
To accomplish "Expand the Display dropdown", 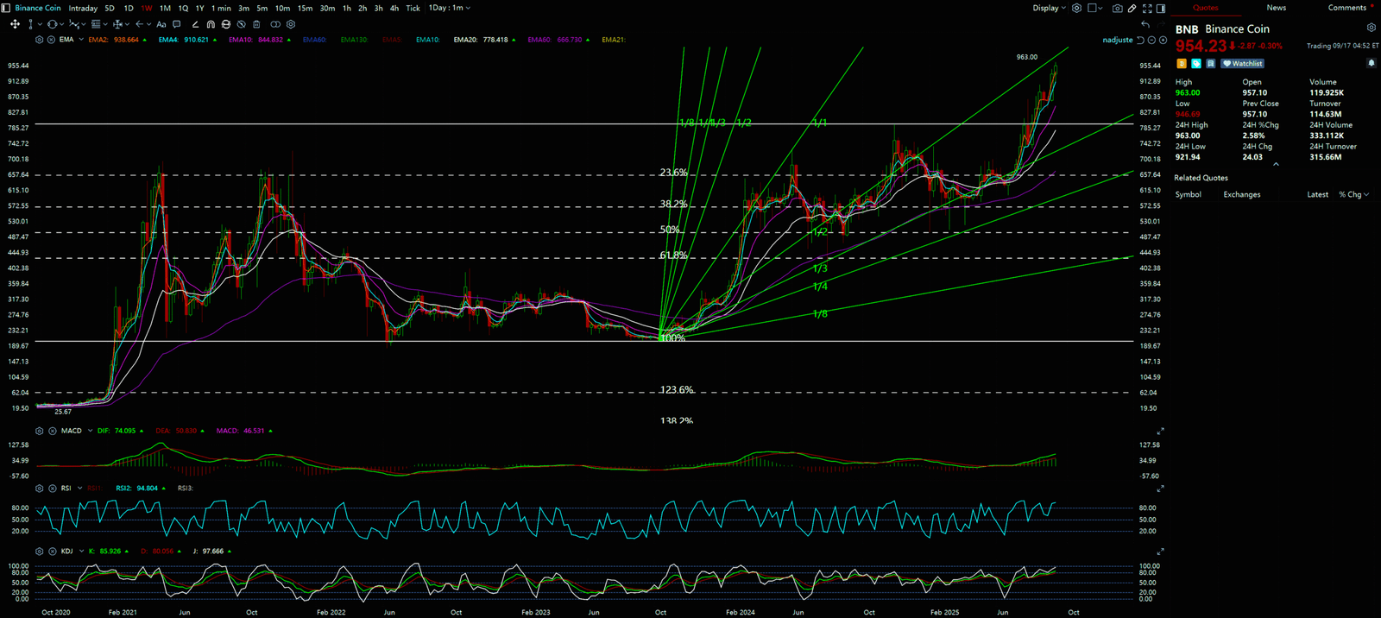I will (1050, 8).
